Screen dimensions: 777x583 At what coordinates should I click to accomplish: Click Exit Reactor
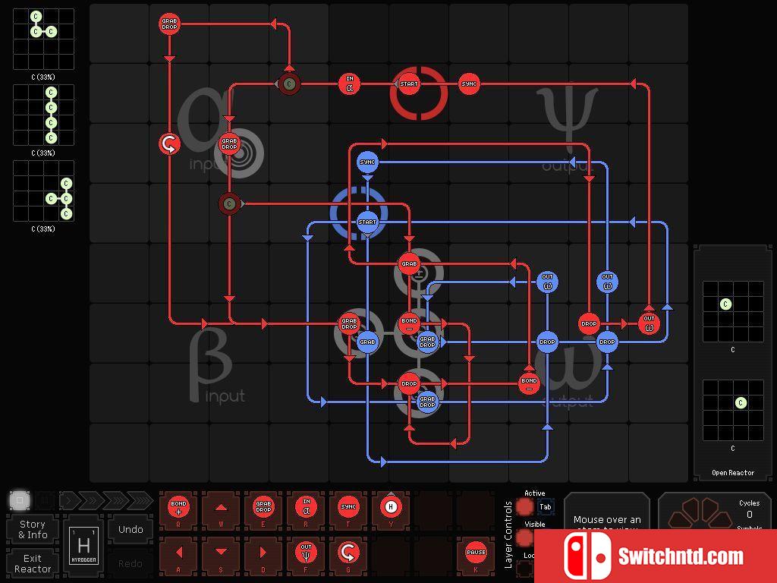click(33, 564)
